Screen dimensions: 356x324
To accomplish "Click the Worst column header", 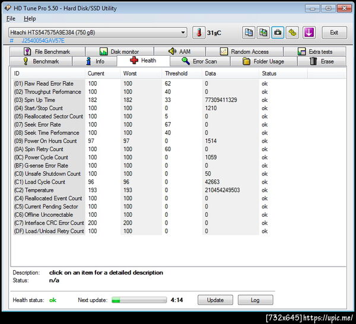I will point(141,73).
